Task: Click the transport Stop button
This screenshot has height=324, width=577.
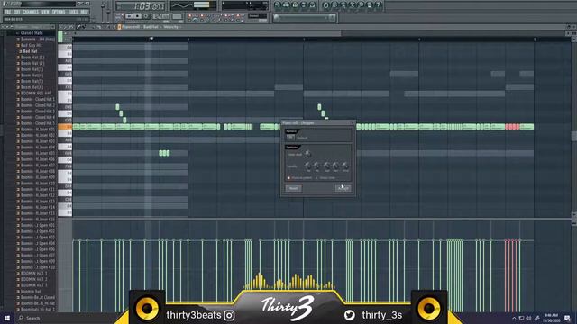Action: pyautogui.click(x=137, y=16)
